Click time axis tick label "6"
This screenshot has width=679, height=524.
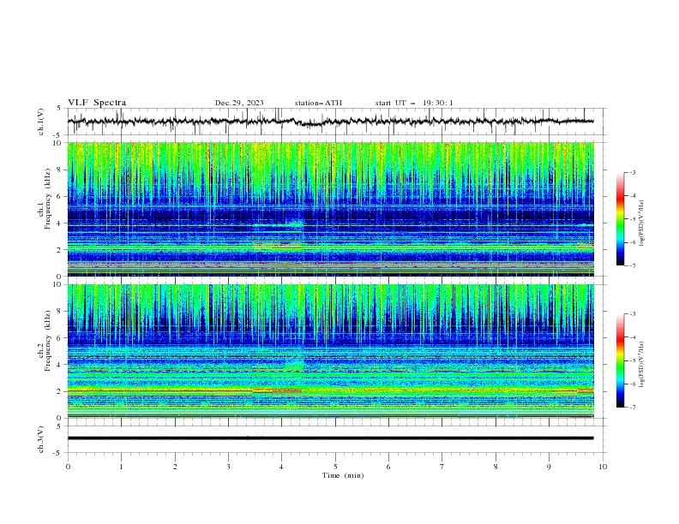[388, 467]
